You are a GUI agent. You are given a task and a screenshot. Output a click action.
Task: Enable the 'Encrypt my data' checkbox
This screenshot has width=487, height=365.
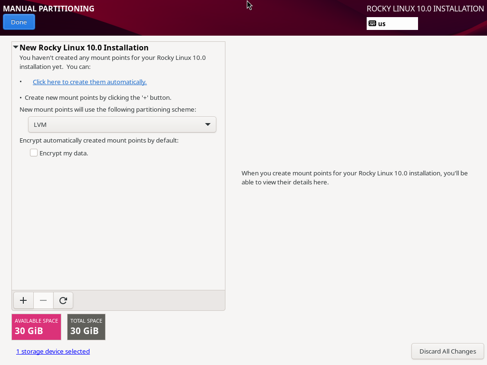point(34,153)
